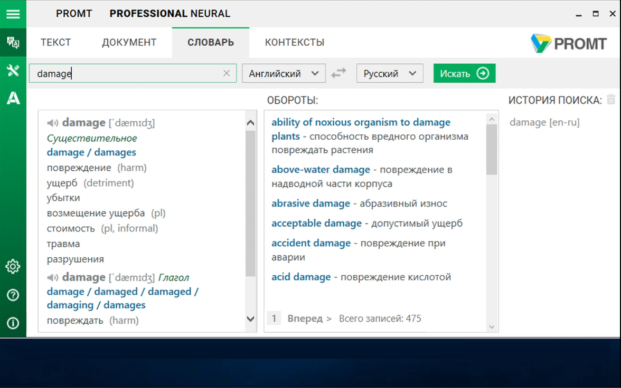Viewport: 621px width, 388px height.
Task: Click translation убытки
Action: pos(63,198)
